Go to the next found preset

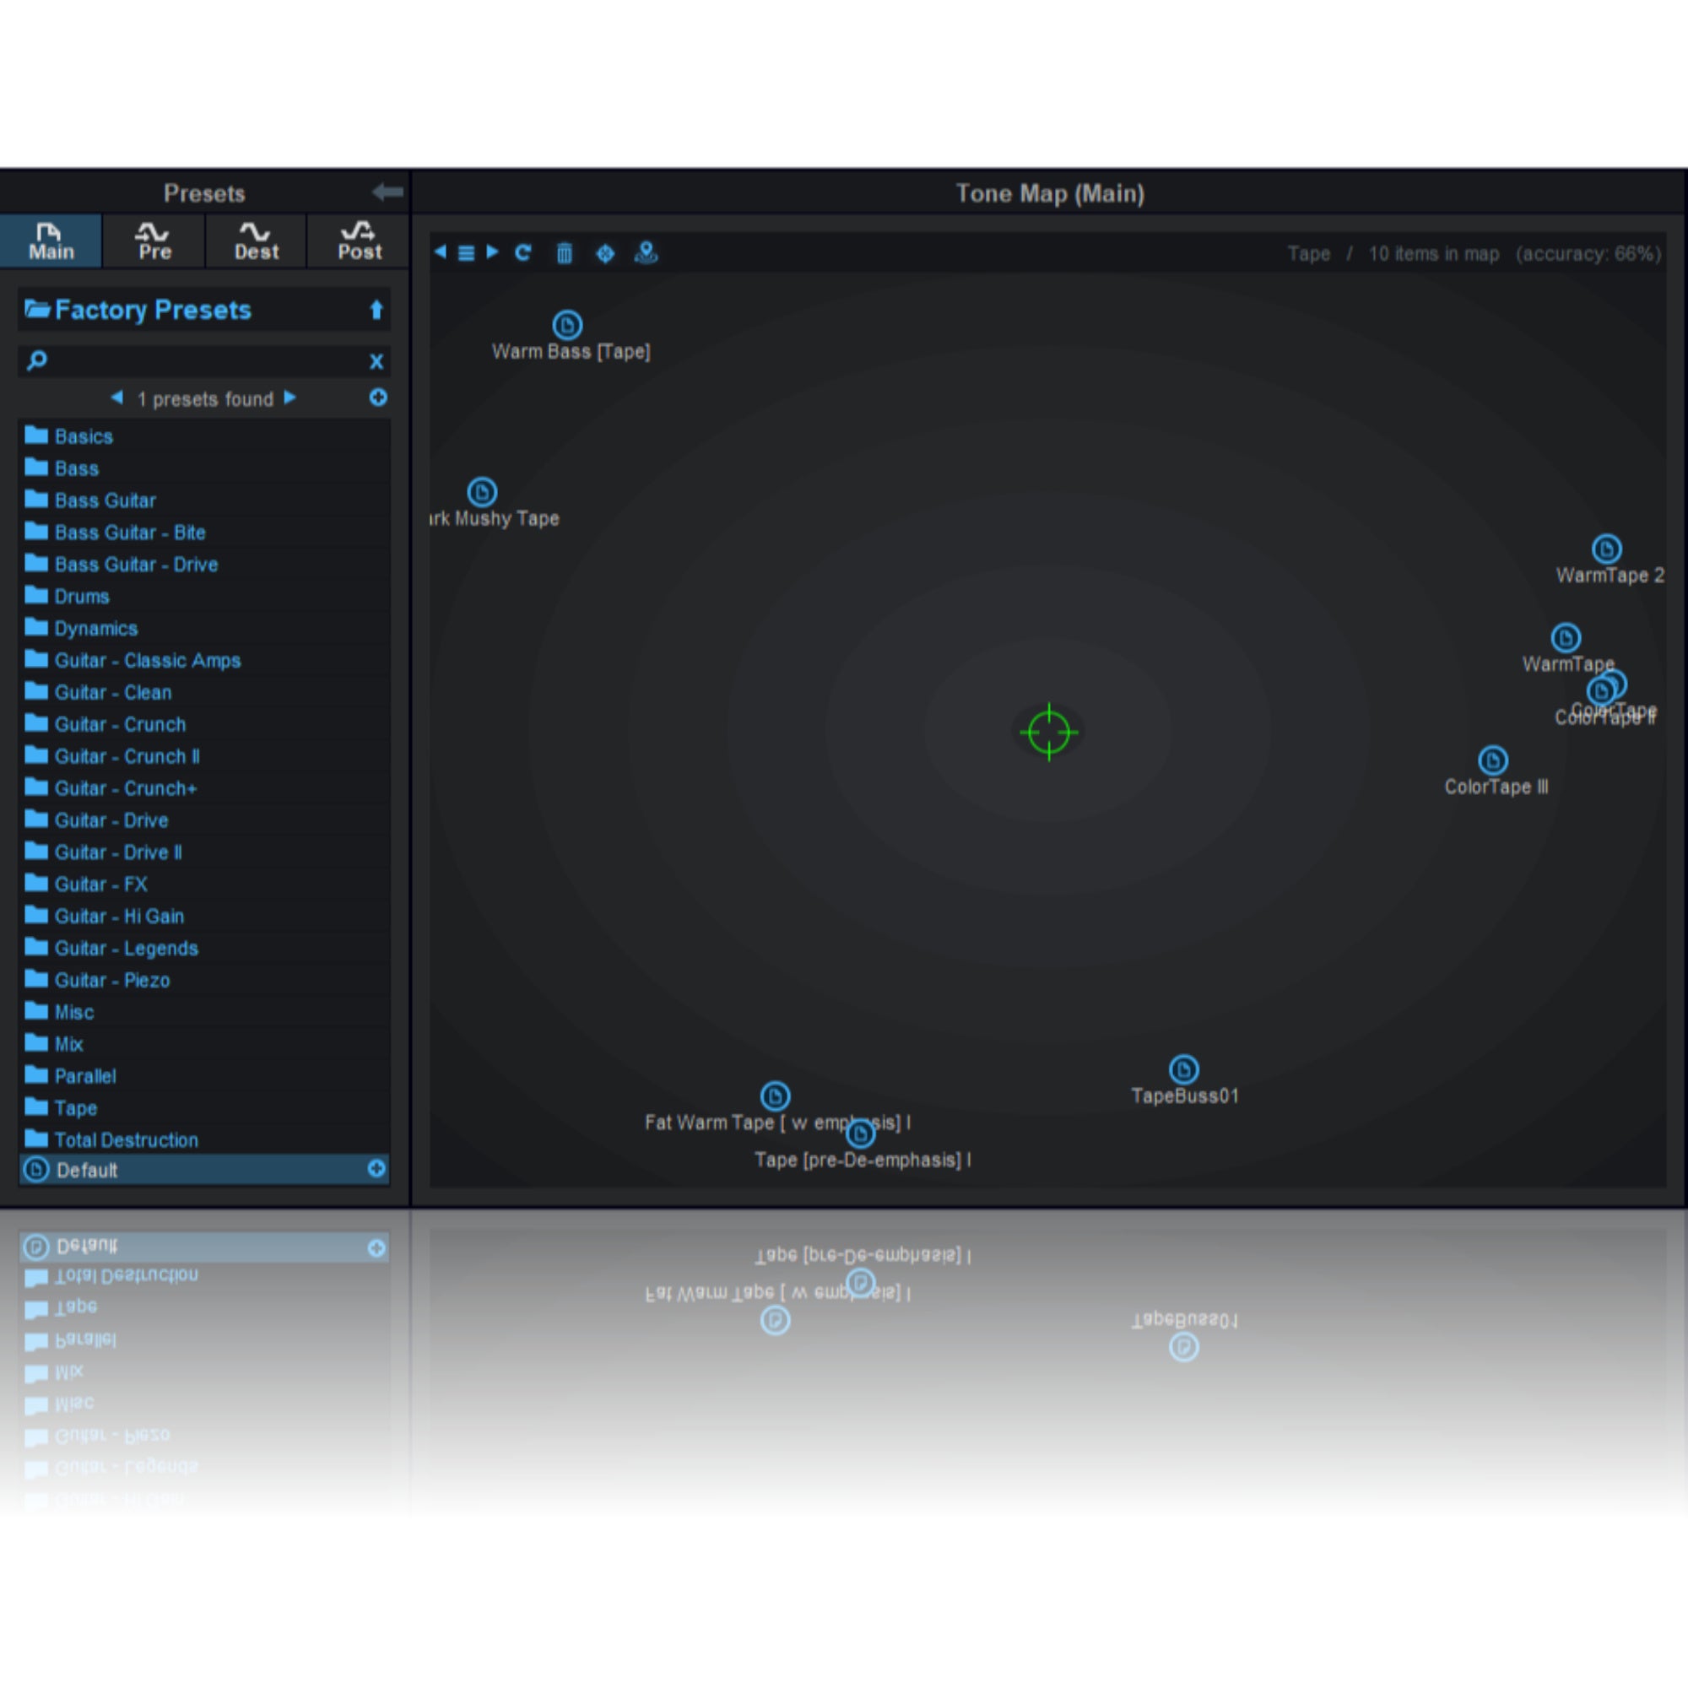(290, 398)
